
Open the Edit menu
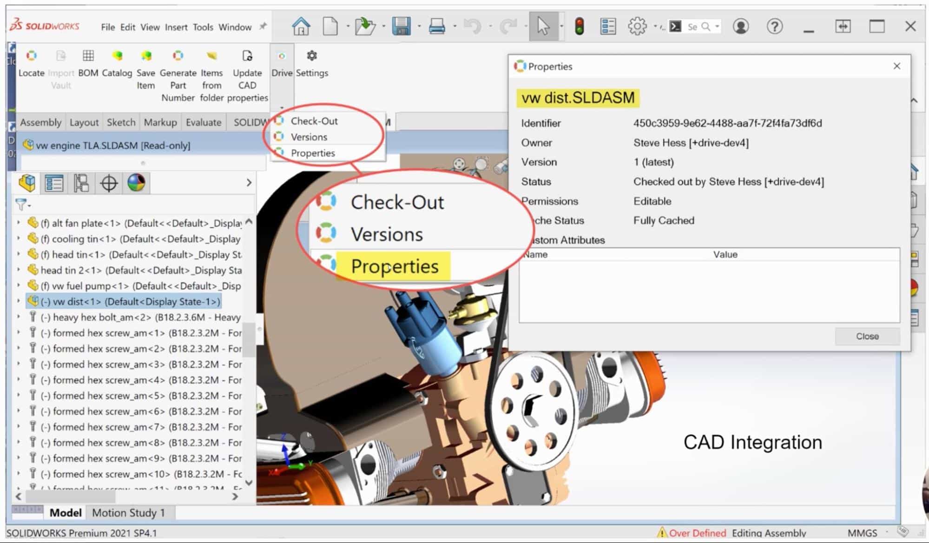pyautogui.click(x=127, y=27)
